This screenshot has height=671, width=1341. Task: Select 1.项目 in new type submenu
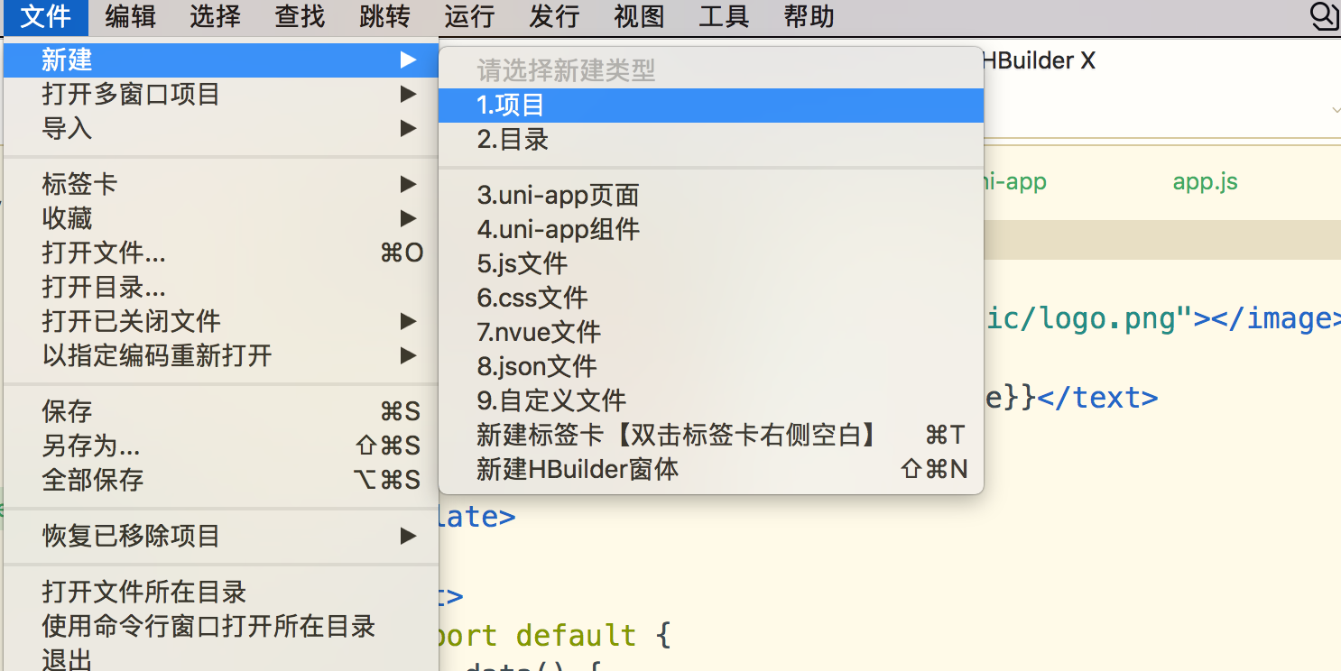[x=711, y=106]
